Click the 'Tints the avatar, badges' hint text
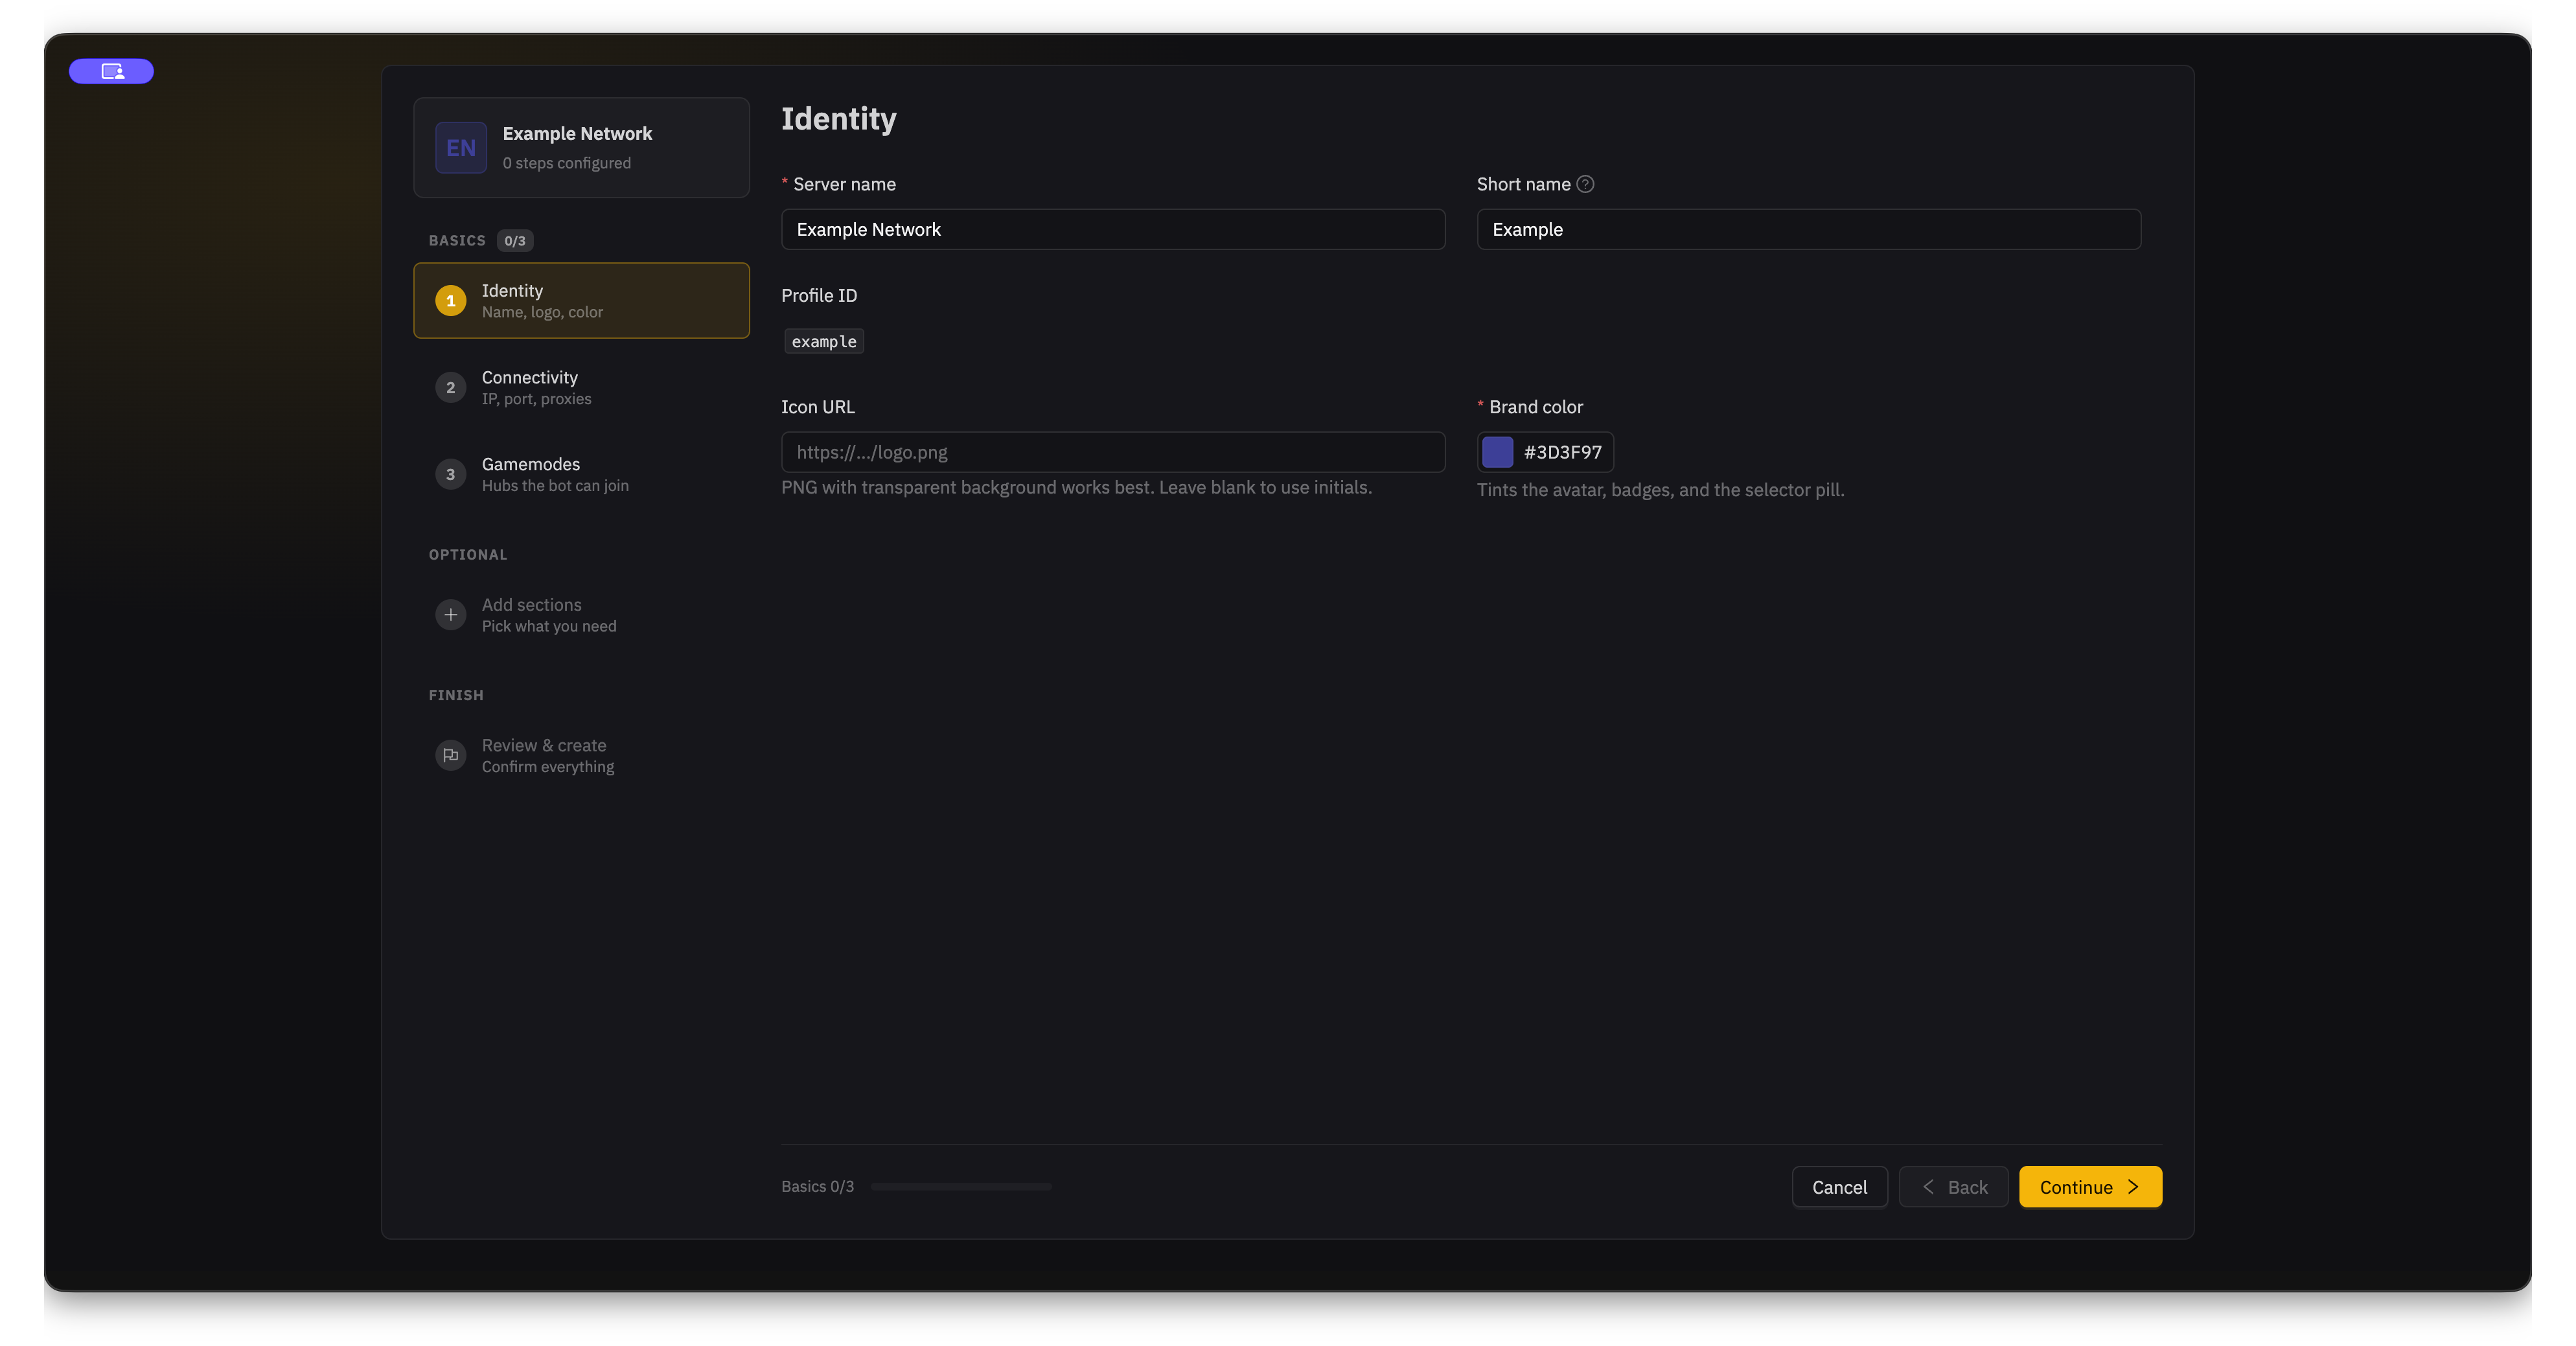The height and width of the screenshot is (1346, 2576). point(1660,490)
